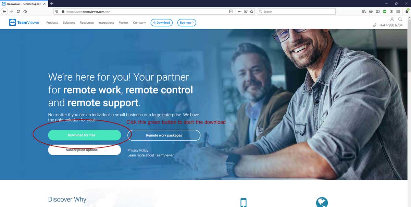Click the website user account icon

click(x=392, y=20)
